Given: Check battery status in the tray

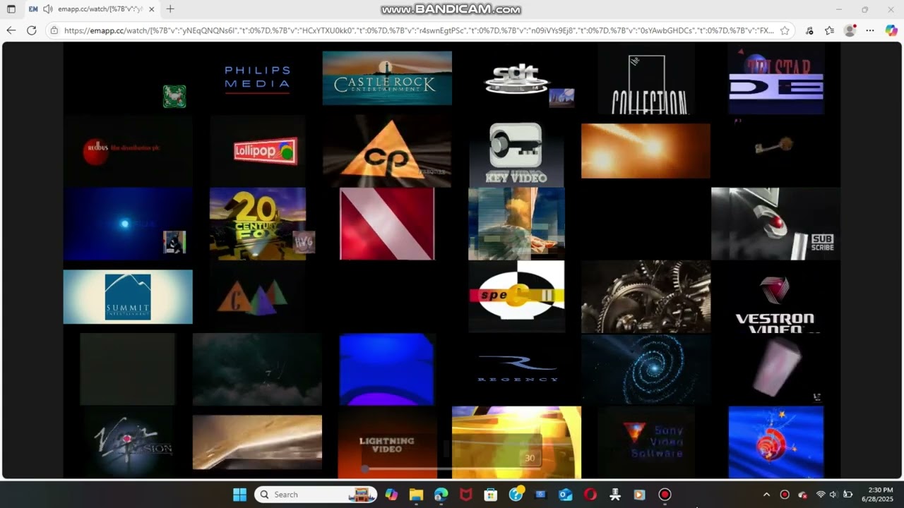Looking at the screenshot, I should (x=848, y=495).
